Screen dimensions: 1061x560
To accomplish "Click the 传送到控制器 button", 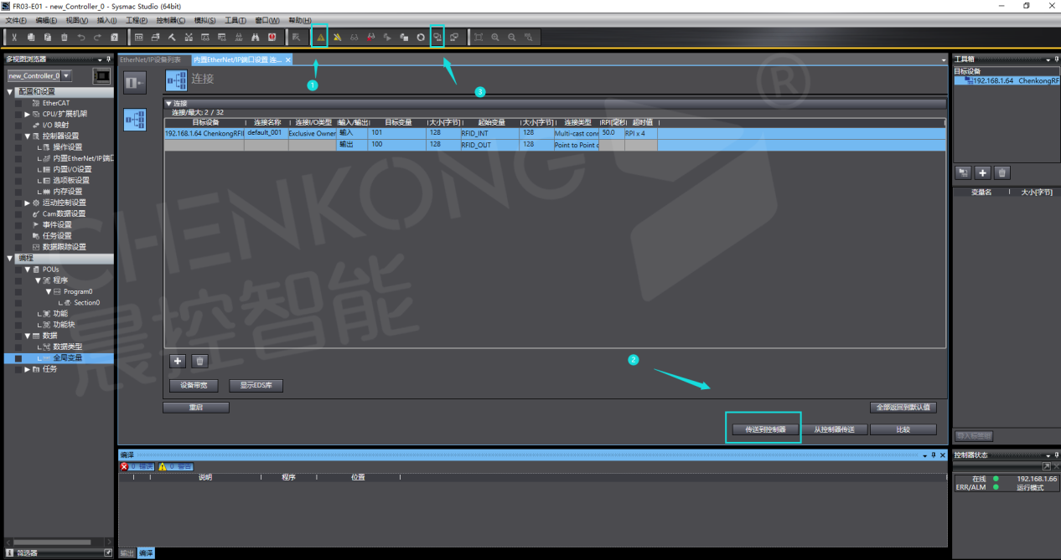I will pos(764,429).
